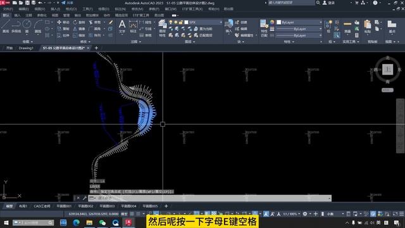
Task: Choose the Rotate (旋转) tool
Action: pyautogui.click(x=79, y=23)
